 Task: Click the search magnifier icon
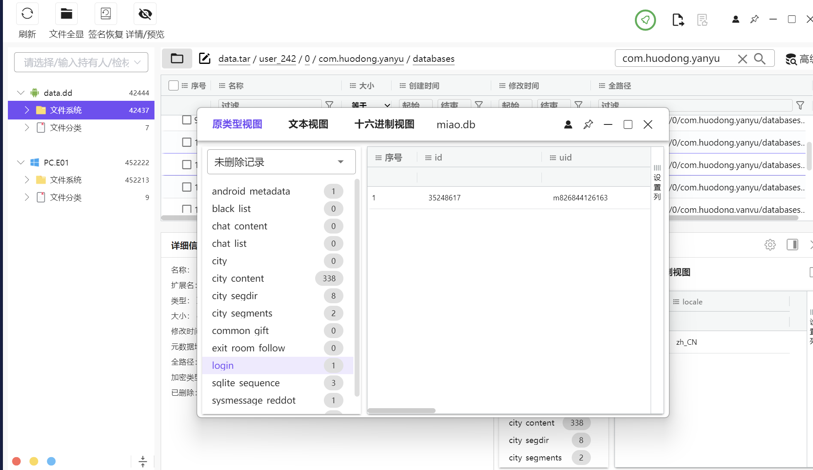click(x=760, y=59)
